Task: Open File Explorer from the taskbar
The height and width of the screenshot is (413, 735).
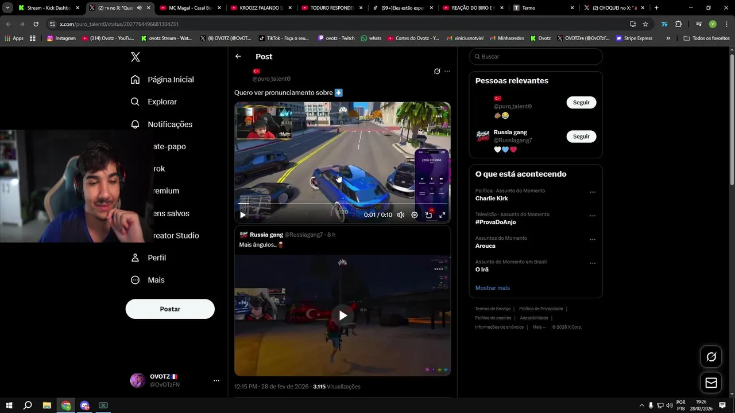Action: 47,406
